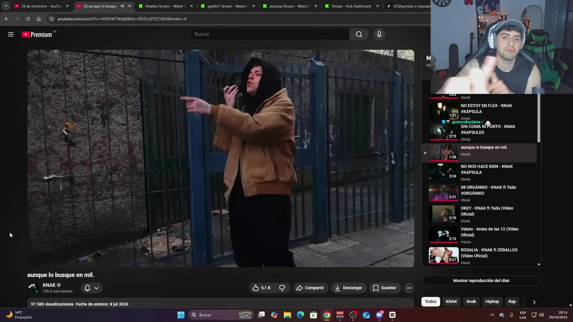Open Voicemeeter from the taskbar

point(340,315)
